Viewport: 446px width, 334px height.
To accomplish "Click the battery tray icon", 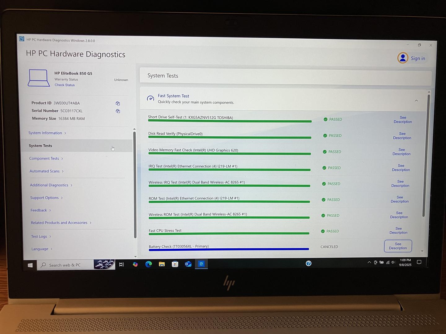I will pyautogui.click(x=382, y=262).
